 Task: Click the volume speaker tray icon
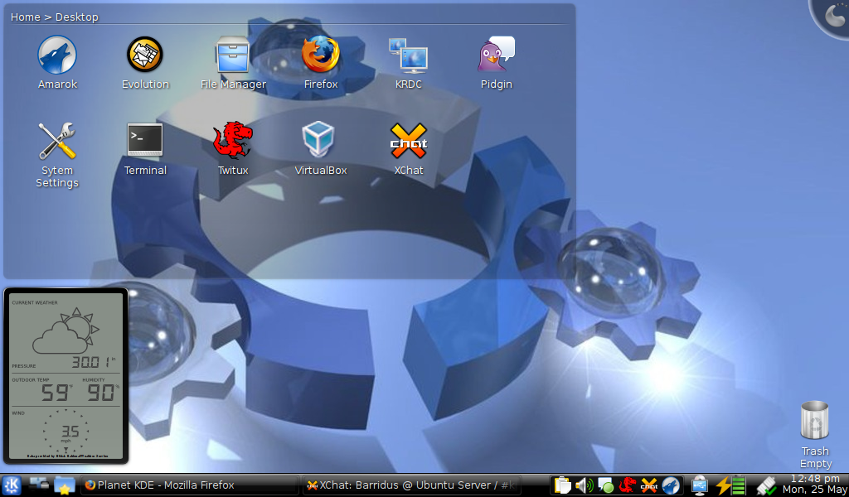click(x=585, y=485)
